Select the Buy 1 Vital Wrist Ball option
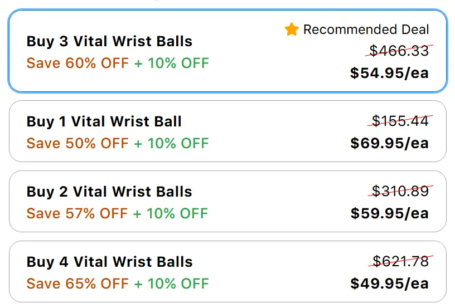Screen dimensions: 455x308 [x=104, y=121]
